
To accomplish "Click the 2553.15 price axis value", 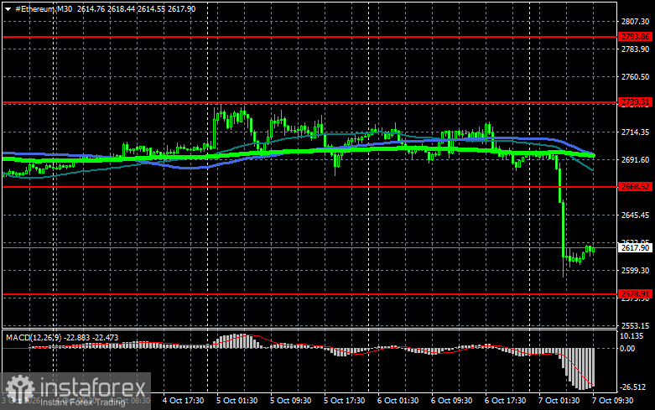I will pyautogui.click(x=636, y=325).
